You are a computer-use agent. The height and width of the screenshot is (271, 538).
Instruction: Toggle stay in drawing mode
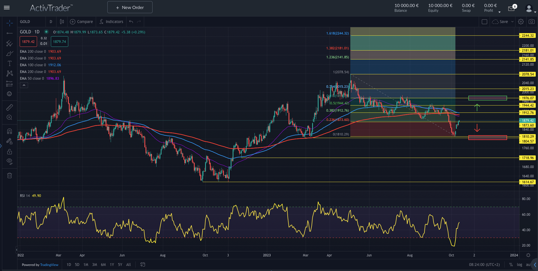[9, 141]
